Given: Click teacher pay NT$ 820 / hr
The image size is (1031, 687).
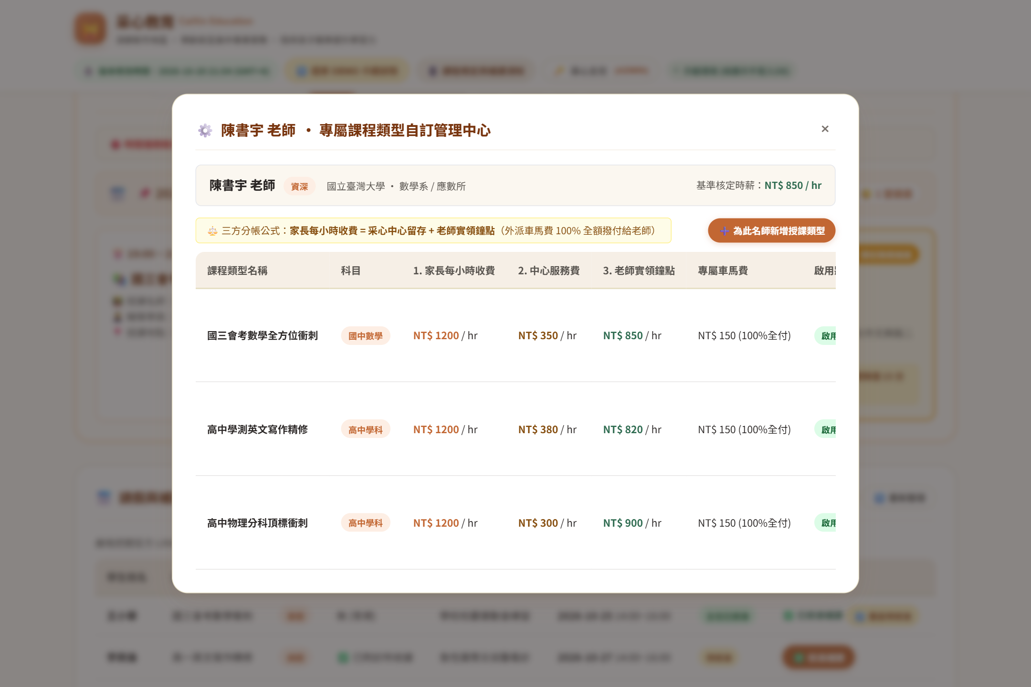Looking at the screenshot, I should (x=632, y=429).
